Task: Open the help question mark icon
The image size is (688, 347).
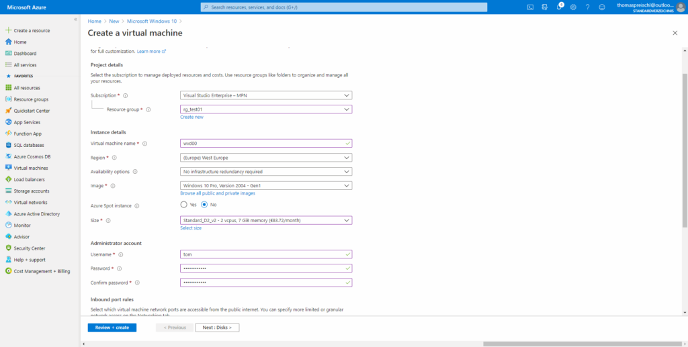Action: click(x=587, y=7)
